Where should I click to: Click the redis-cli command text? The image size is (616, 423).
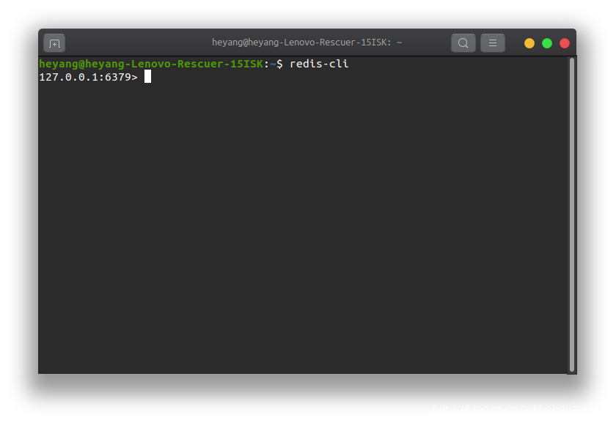pos(319,64)
